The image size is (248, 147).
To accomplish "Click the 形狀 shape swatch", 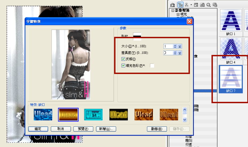I will coord(137,36).
